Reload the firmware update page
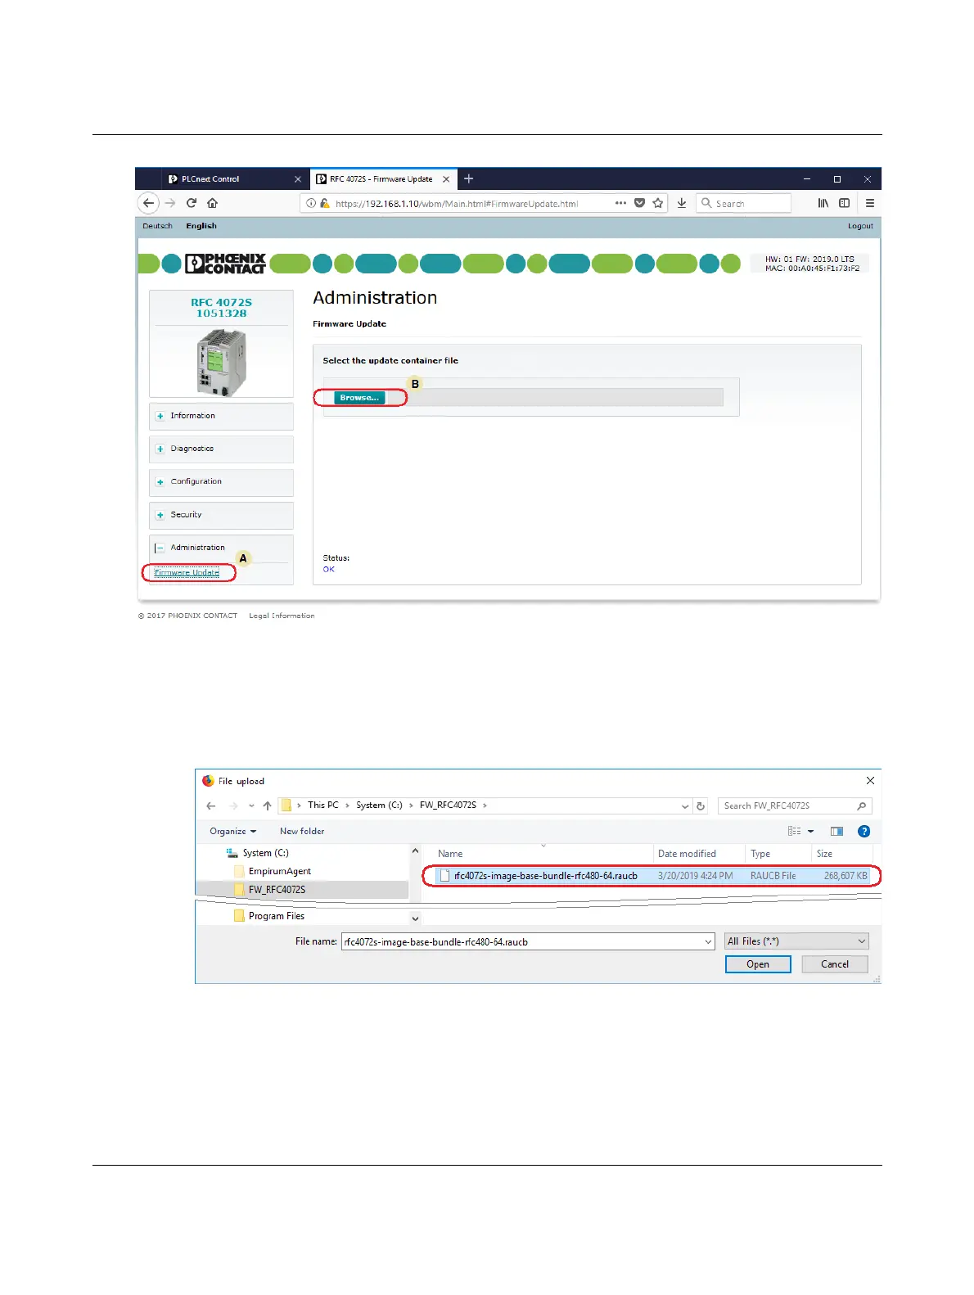The image size is (974, 1295). coord(192,203)
